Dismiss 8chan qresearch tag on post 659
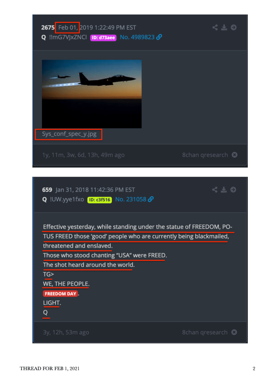The image size is (279, 379). tap(234, 332)
